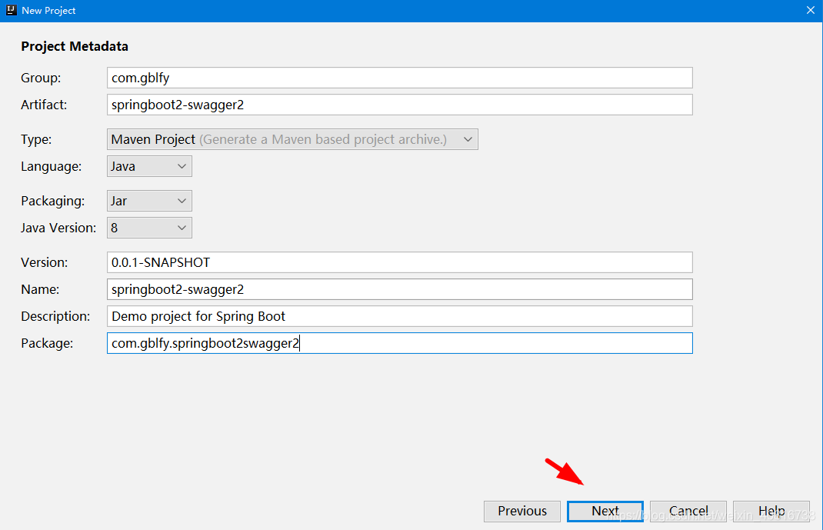Click the IntelliJ IDEA icon in title bar
Screen dimensions: 823x530
click(x=11, y=10)
